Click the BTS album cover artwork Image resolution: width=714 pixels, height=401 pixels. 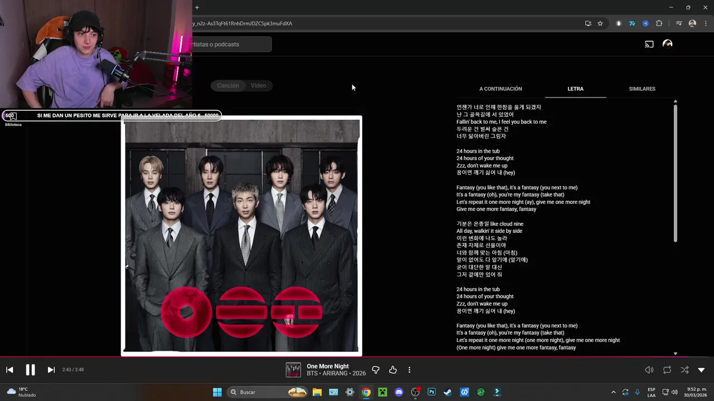[x=242, y=236]
